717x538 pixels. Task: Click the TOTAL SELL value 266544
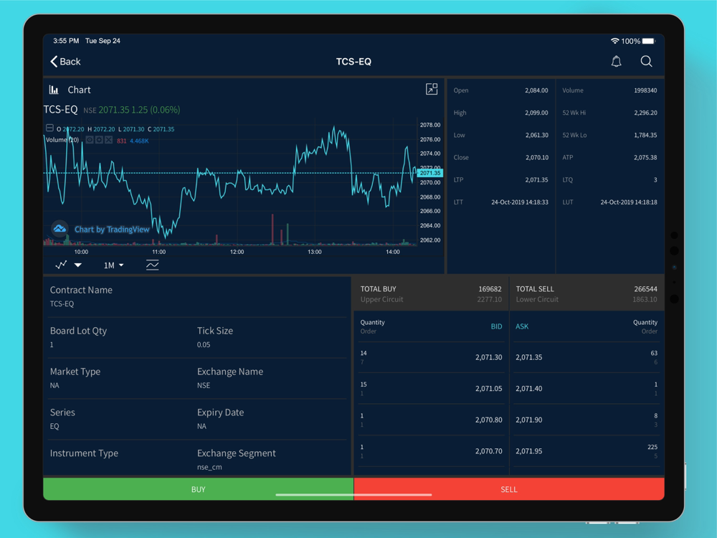pyautogui.click(x=646, y=288)
